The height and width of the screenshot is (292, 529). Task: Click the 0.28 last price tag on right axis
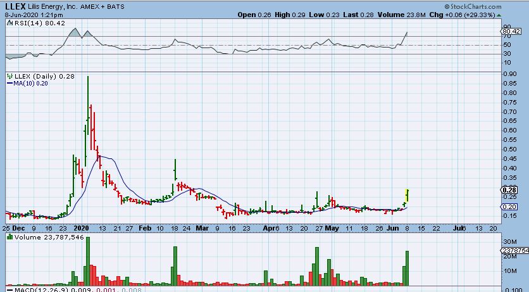pos(509,190)
